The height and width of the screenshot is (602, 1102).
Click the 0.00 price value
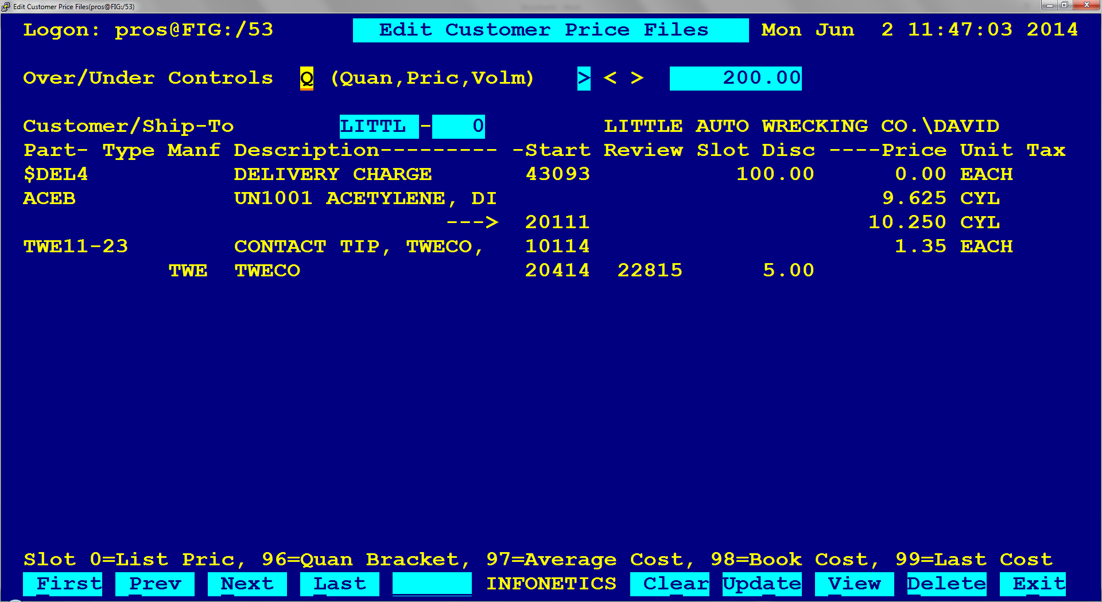point(921,174)
